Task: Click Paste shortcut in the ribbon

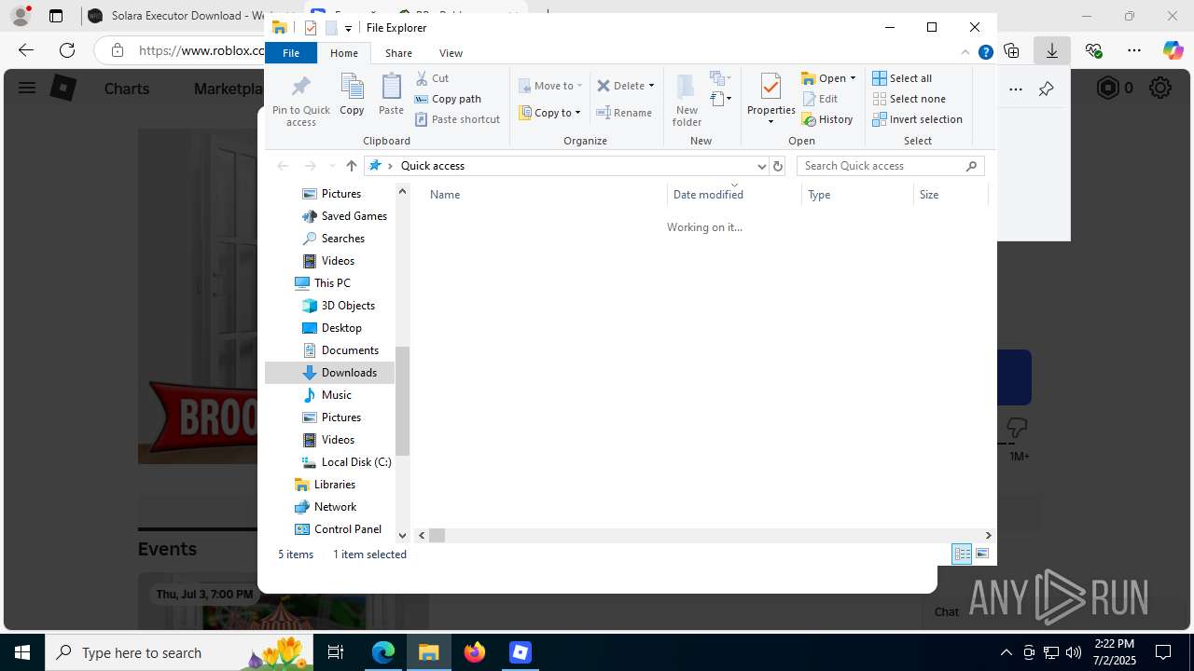Action: [457, 119]
